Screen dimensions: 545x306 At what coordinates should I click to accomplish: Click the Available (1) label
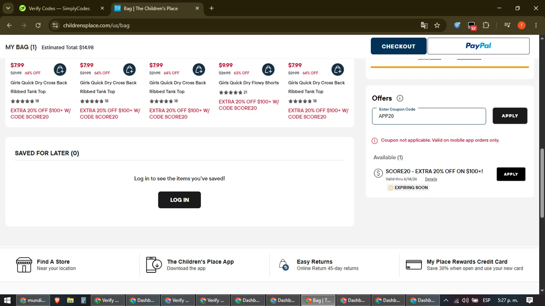[x=388, y=158]
